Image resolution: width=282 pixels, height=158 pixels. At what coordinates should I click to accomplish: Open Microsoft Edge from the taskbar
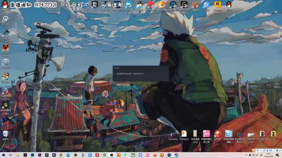68,155
